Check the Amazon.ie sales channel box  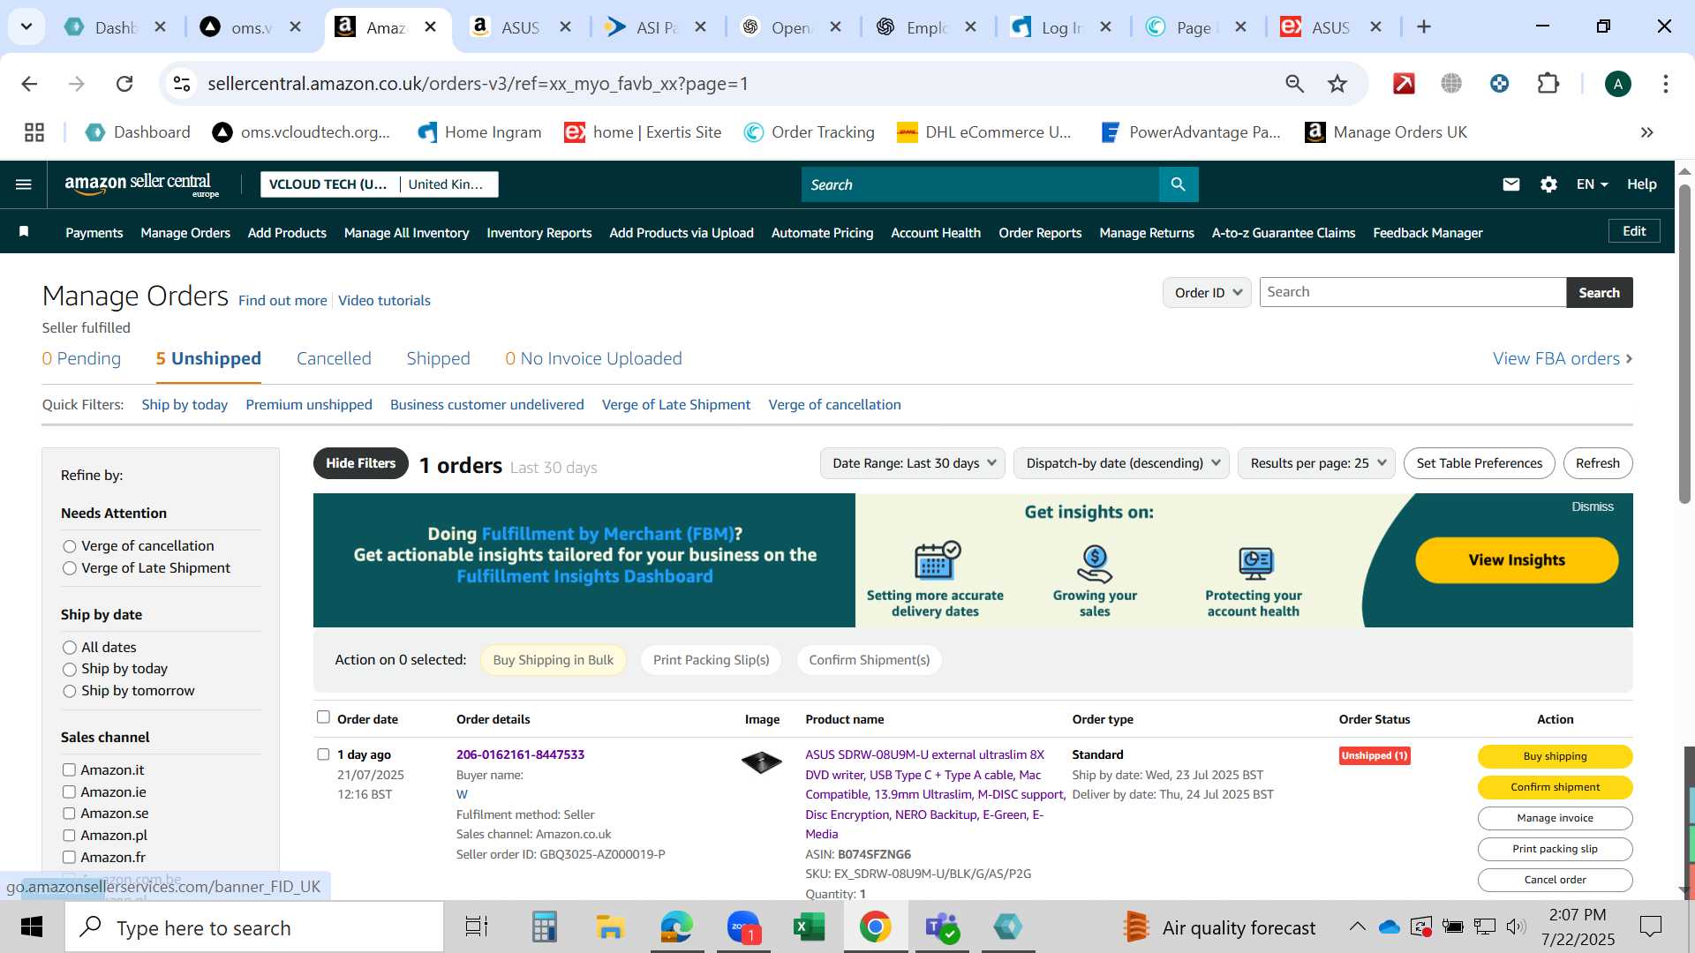point(69,792)
